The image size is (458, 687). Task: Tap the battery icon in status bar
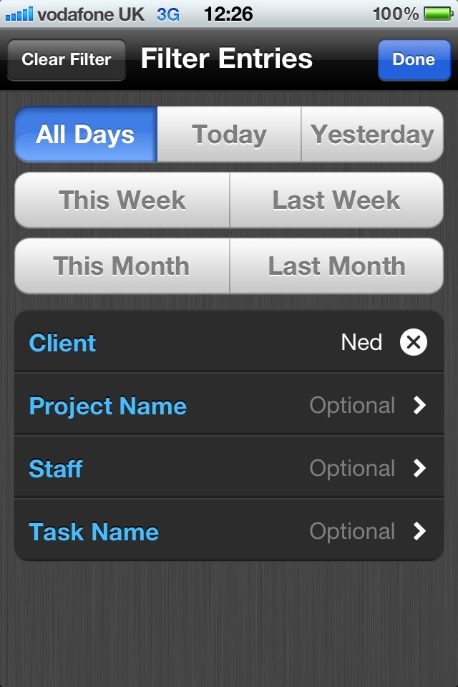coord(438,14)
